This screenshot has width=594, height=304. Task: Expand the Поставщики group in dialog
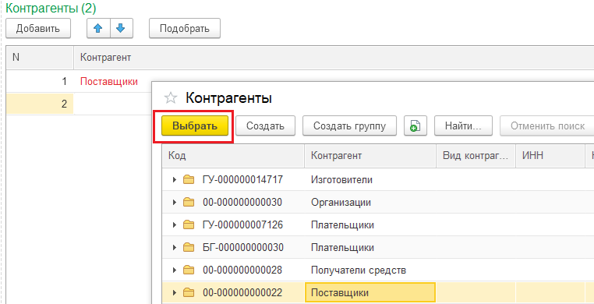(x=175, y=292)
